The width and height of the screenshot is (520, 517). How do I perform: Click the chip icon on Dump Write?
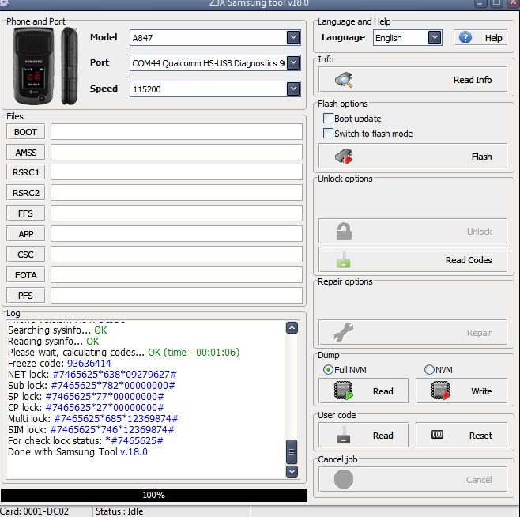pos(441,391)
